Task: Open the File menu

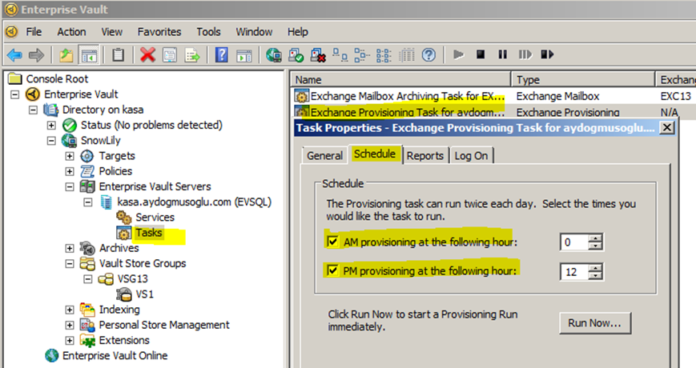Action: tap(34, 32)
